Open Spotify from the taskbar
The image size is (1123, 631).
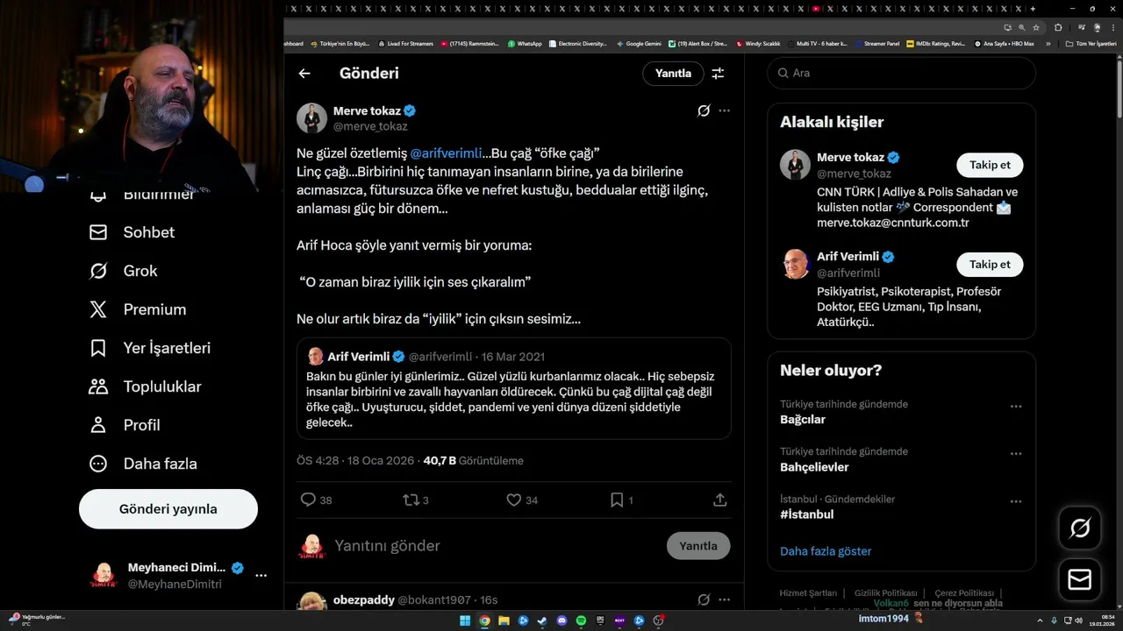coord(581,620)
